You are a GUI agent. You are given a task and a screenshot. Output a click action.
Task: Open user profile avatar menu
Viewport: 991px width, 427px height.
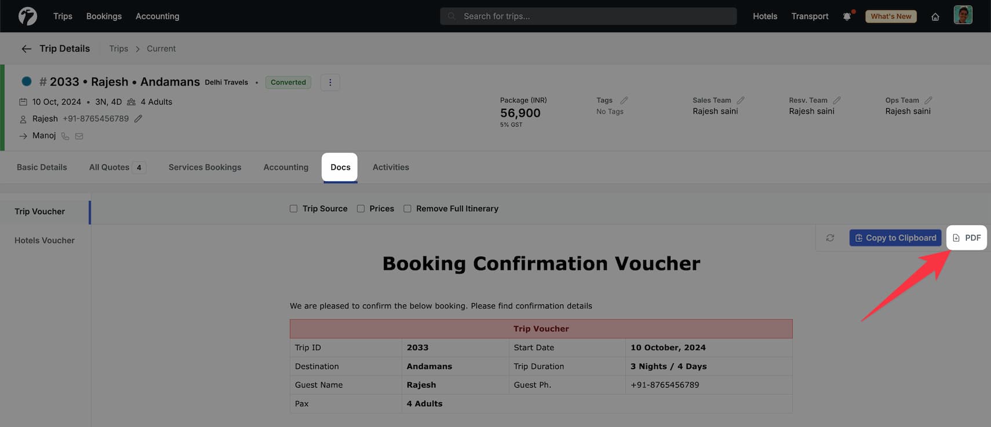pos(963,15)
